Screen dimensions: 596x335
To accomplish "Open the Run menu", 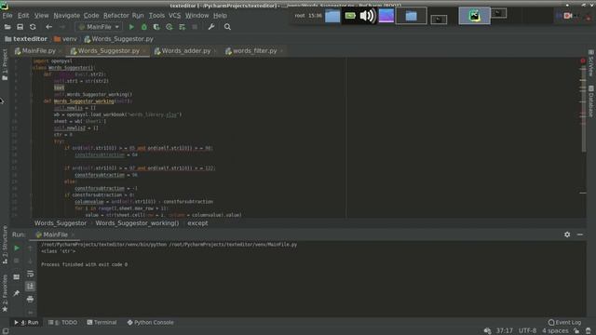I will pyautogui.click(x=138, y=16).
